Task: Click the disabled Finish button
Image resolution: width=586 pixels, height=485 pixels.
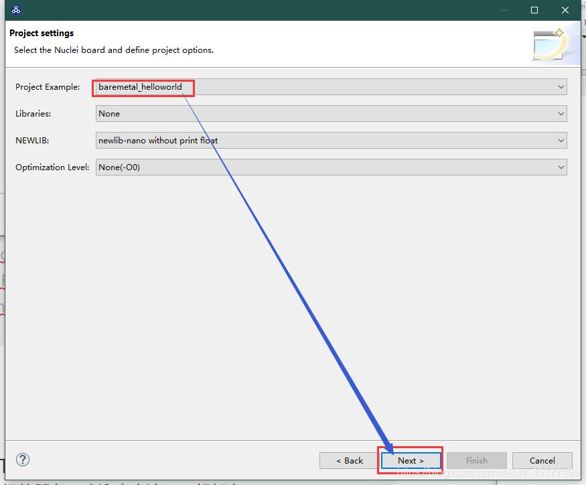Action: [476, 460]
